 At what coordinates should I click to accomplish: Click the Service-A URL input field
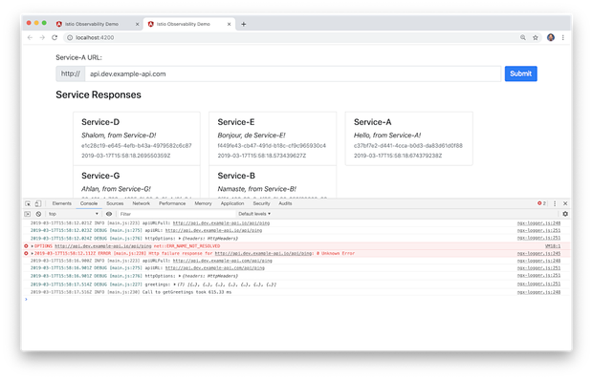click(293, 74)
